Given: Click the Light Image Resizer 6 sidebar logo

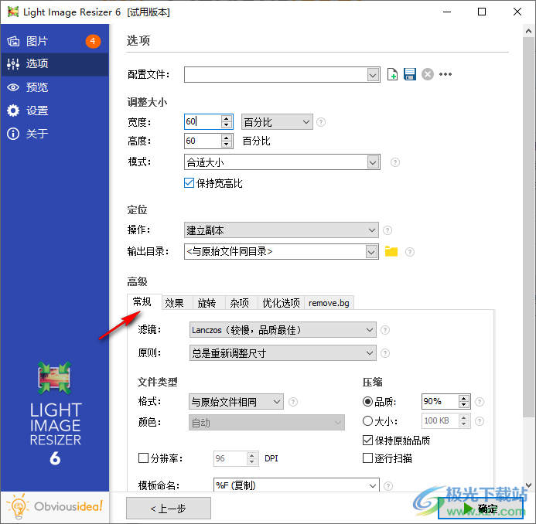Looking at the screenshot, I should 55,413.
